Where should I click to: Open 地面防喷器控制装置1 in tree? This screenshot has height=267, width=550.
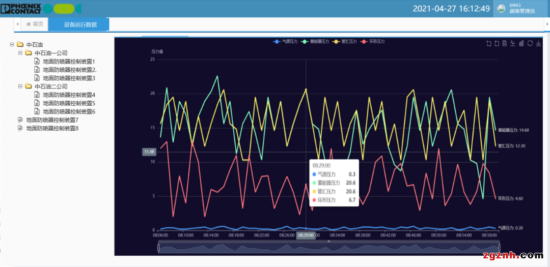pyautogui.click(x=69, y=62)
